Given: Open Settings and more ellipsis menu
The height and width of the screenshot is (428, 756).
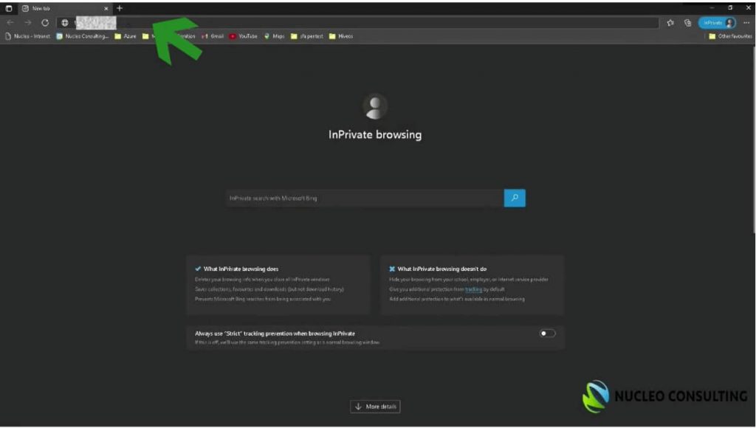Looking at the screenshot, I should pyautogui.click(x=746, y=23).
